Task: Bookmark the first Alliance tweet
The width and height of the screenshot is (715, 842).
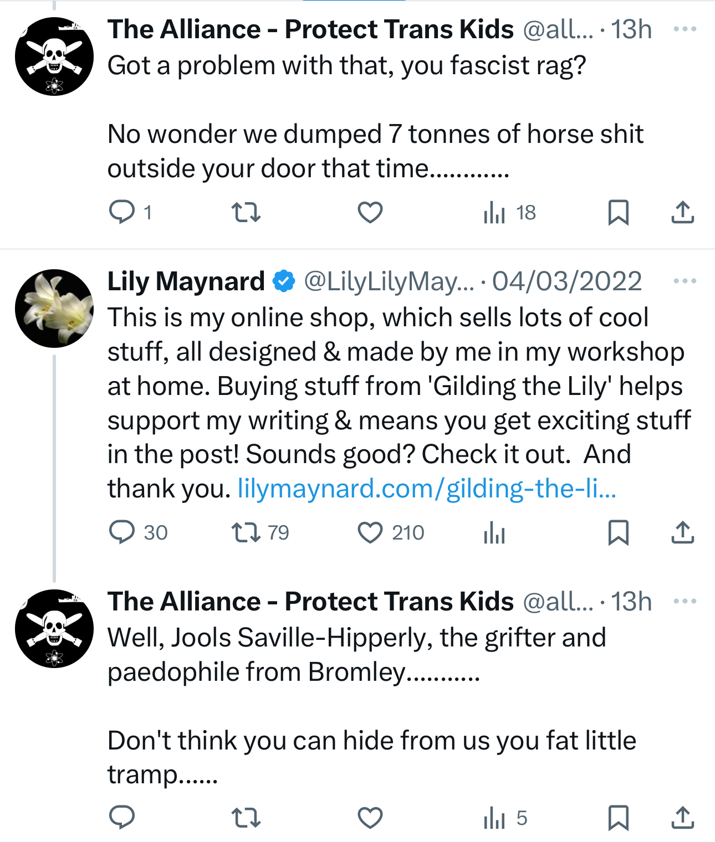Action: [x=618, y=212]
